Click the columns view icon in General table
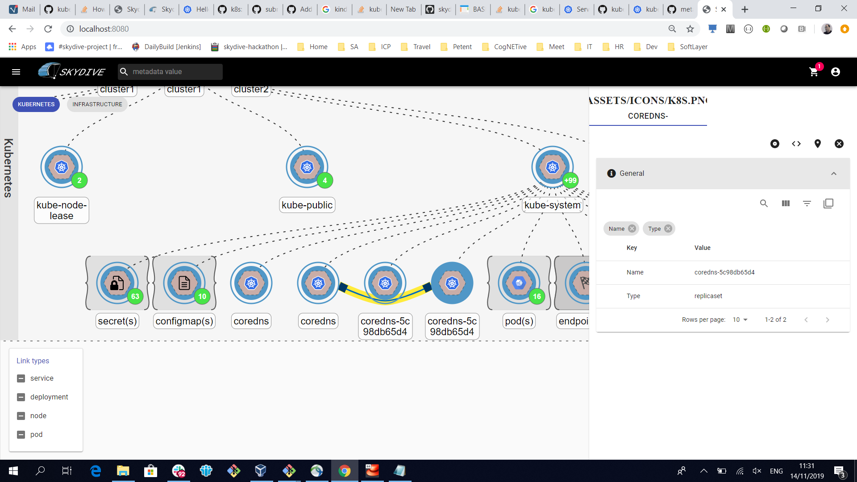 coord(786,204)
